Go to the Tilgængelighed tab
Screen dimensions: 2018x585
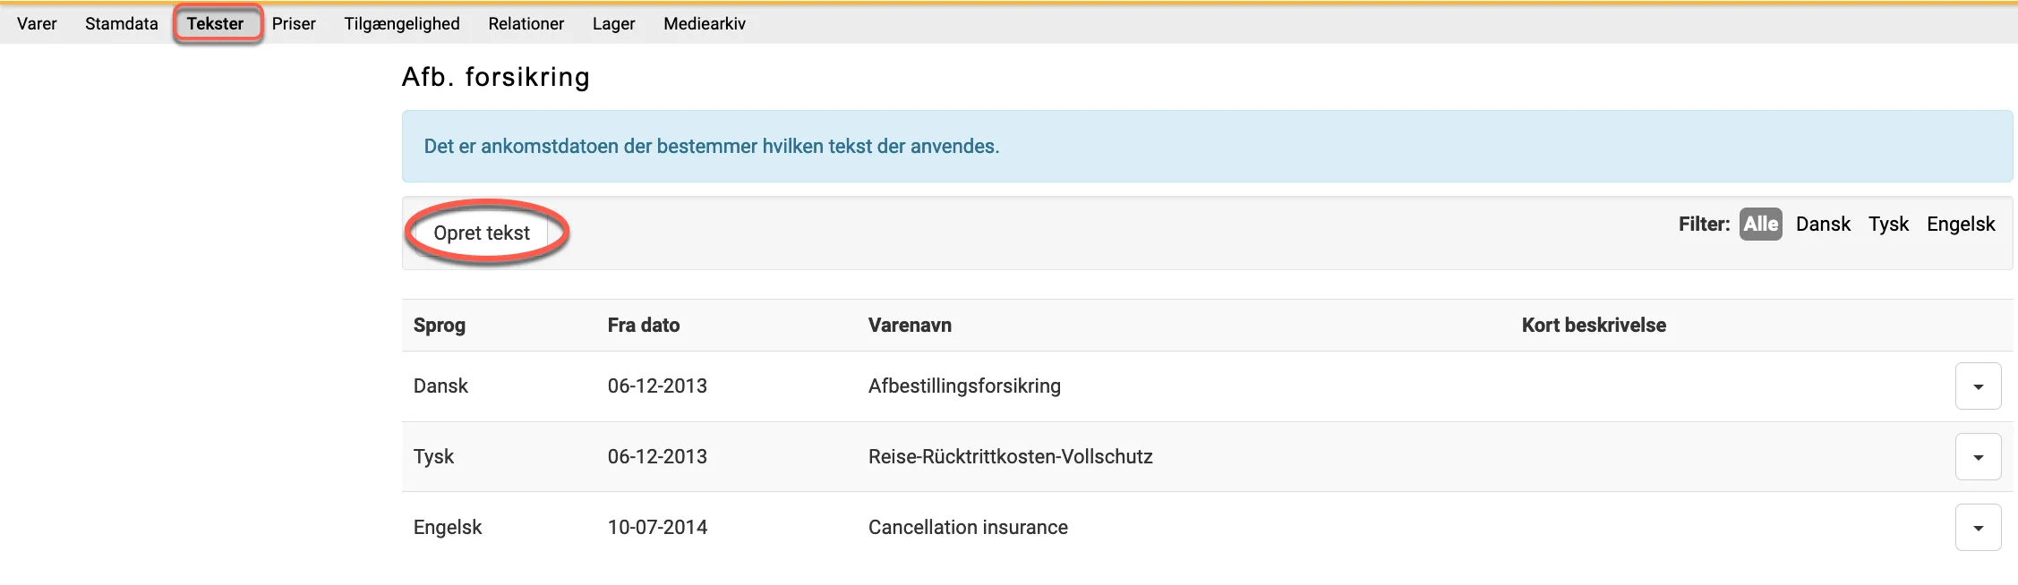[x=402, y=24]
